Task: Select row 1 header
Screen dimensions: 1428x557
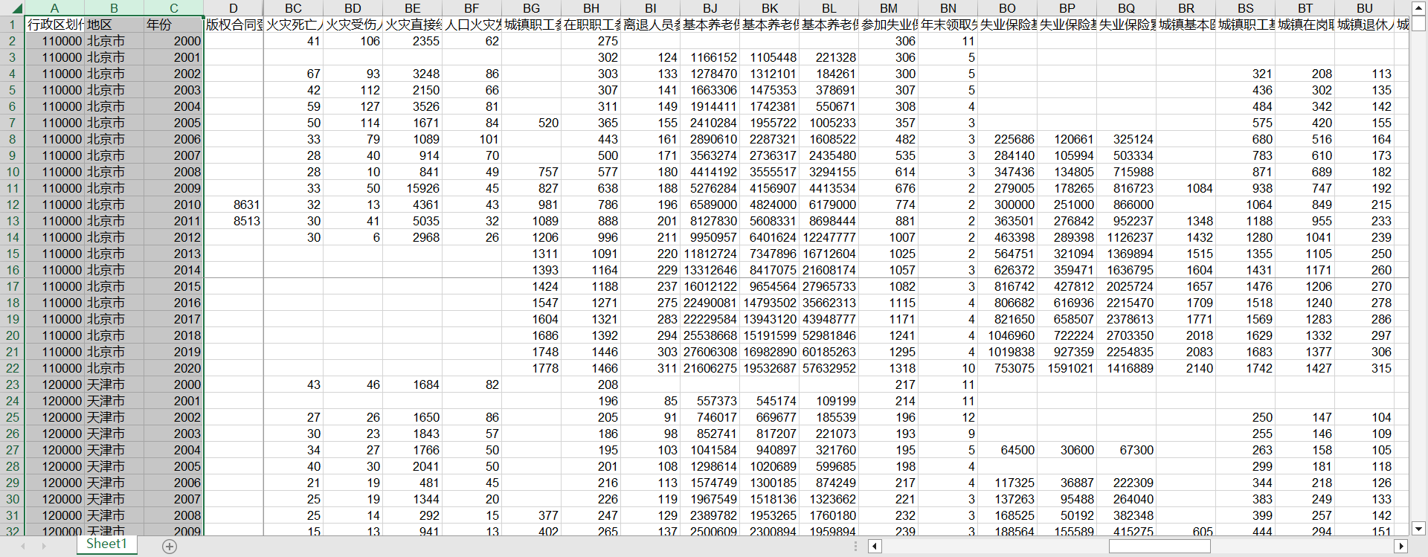Action: pos(12,25)
